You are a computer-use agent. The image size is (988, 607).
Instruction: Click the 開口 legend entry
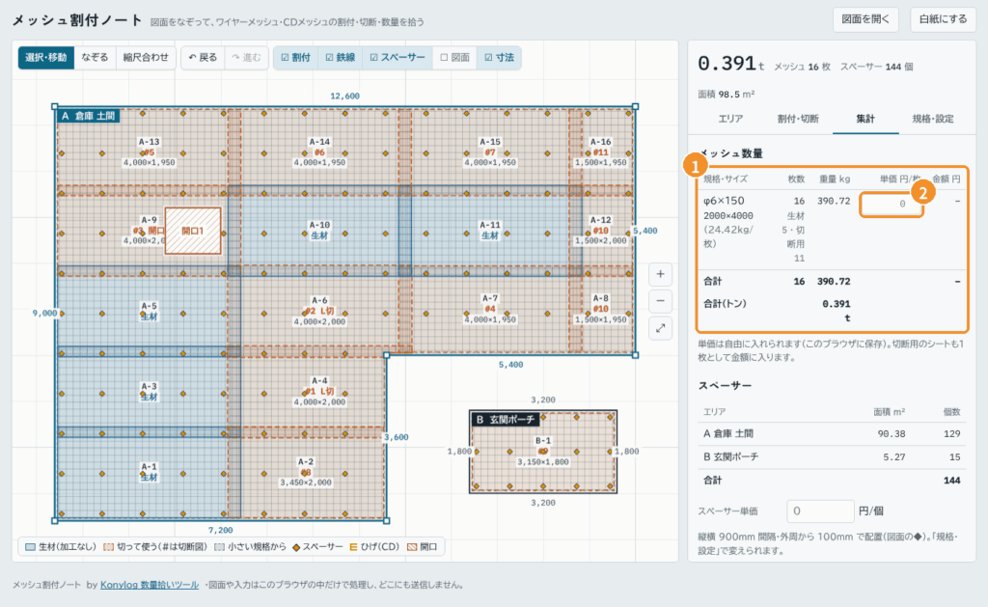tap(423, 546)
